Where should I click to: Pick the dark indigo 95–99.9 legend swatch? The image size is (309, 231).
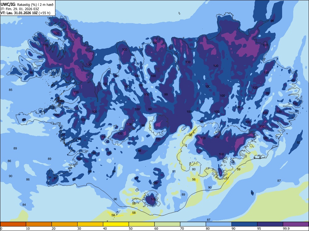tap(270, 224)
